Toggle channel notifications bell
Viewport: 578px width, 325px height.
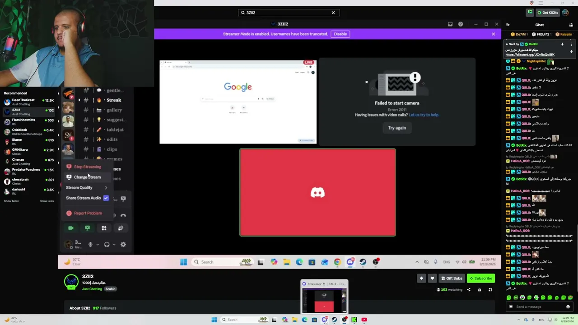pos(421,279)
